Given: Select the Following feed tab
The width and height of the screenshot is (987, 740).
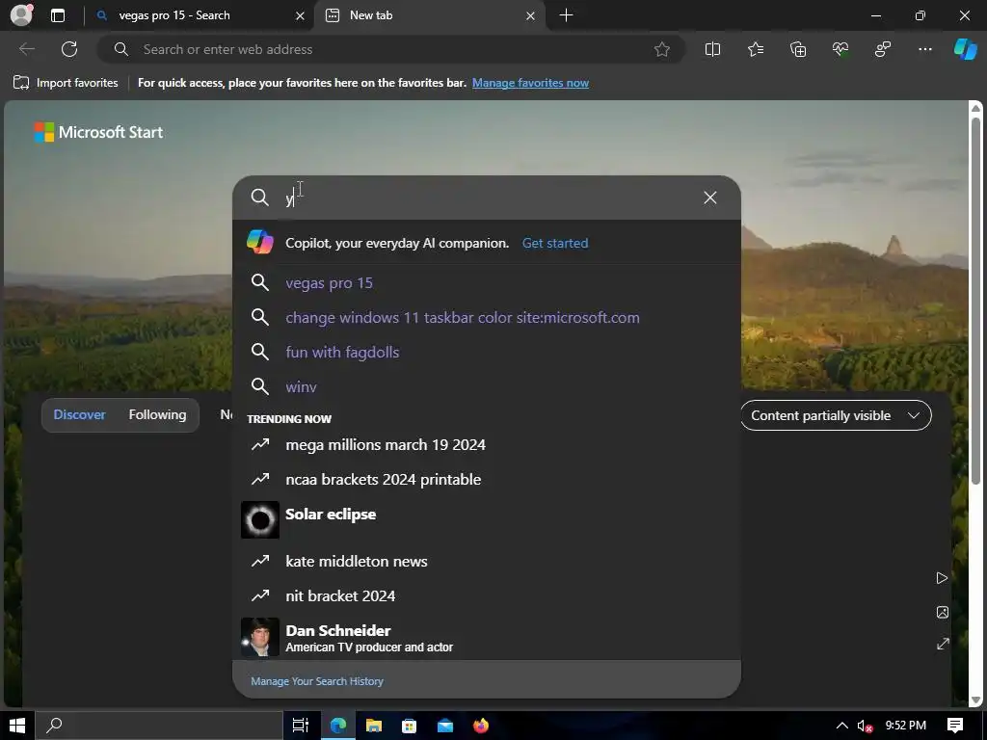Looking at the screenshot, I should pyautogui.click(x=157, y=414).
